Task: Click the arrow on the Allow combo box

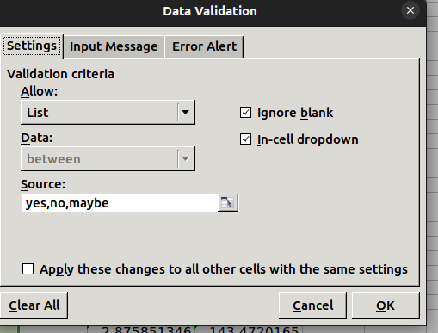Action: click(186, 113)
